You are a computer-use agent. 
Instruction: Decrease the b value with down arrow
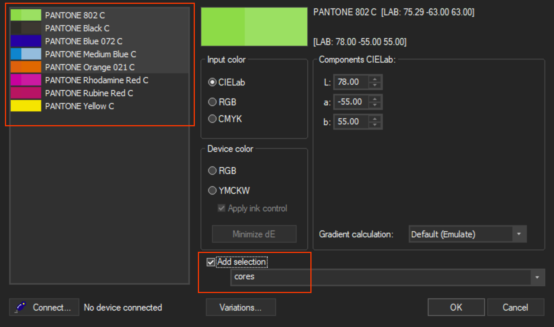tap(375, 124)
